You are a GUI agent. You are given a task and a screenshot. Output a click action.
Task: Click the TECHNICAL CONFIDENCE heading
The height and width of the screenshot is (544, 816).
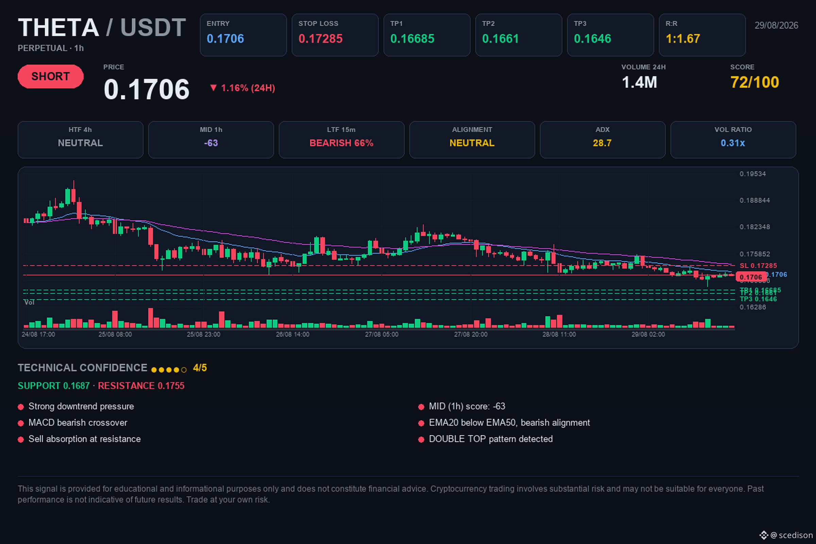pos(83,368)
